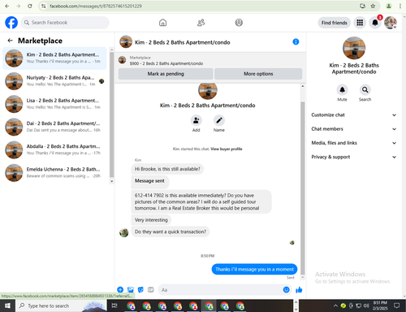Click the browser back arrow
The width and height of the screenshot is (406, 312).
[7, 6]
